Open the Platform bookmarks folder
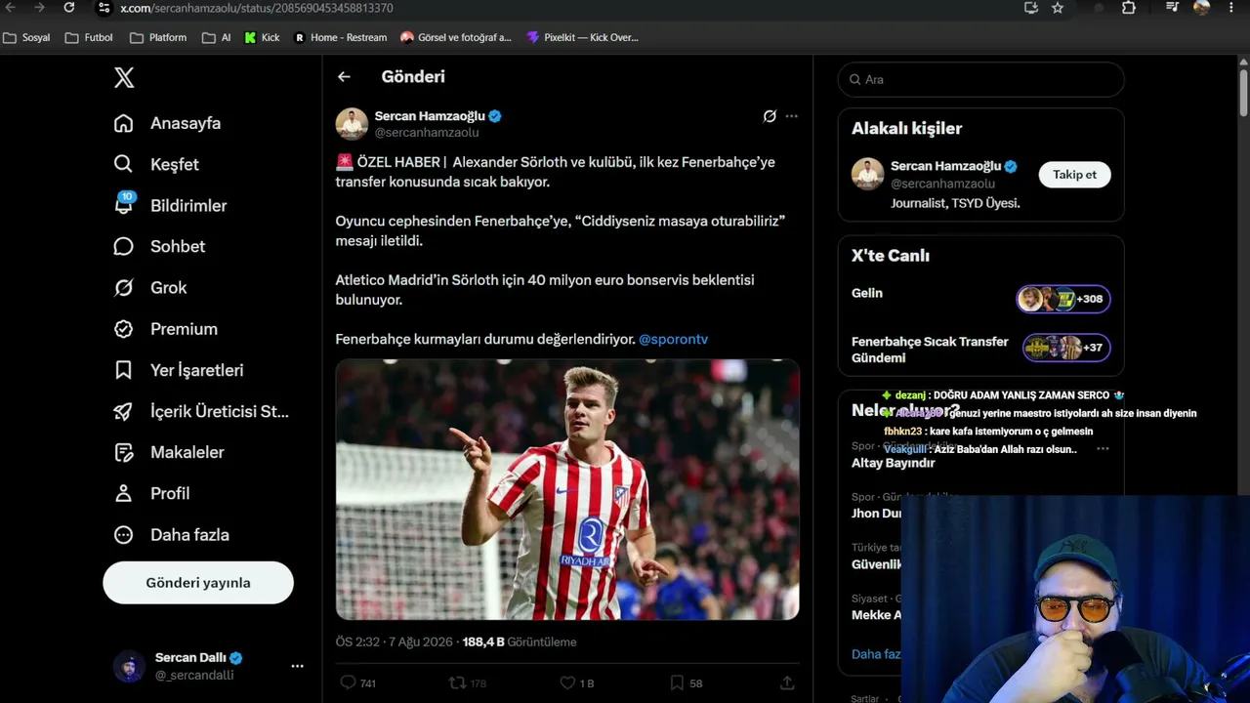1250x703 pixels. click(158, 38)
